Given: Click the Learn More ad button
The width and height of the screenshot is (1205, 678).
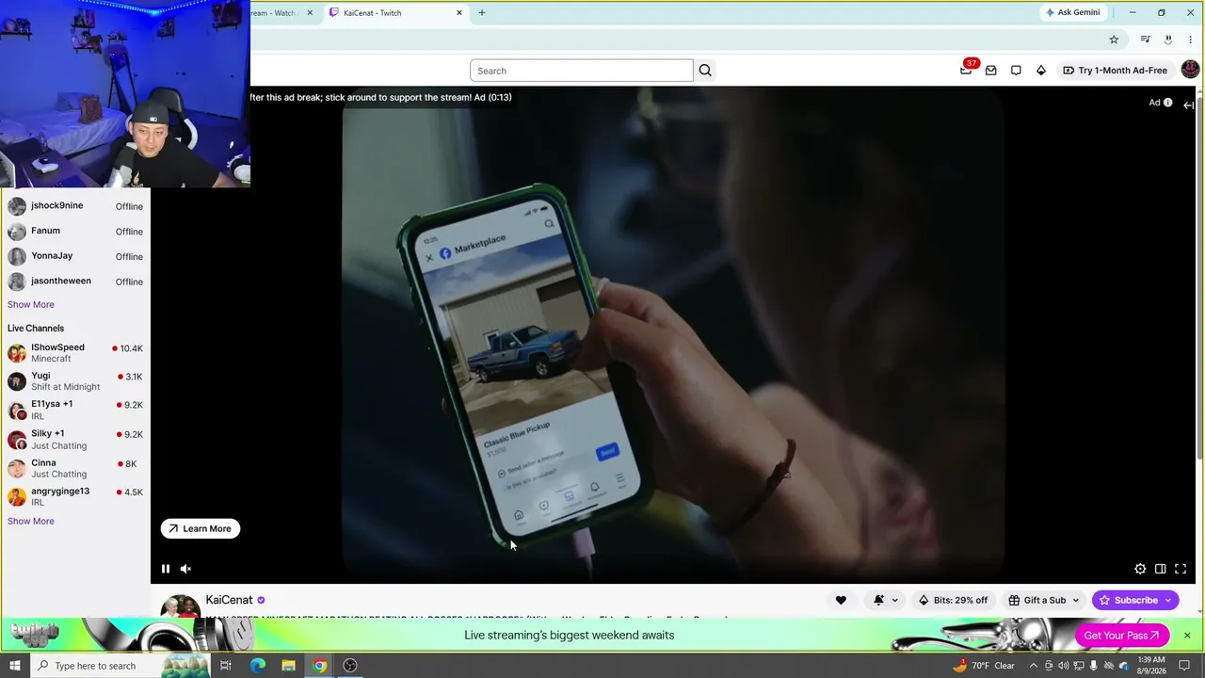Looking at the screenshot, I should (201, 528).
